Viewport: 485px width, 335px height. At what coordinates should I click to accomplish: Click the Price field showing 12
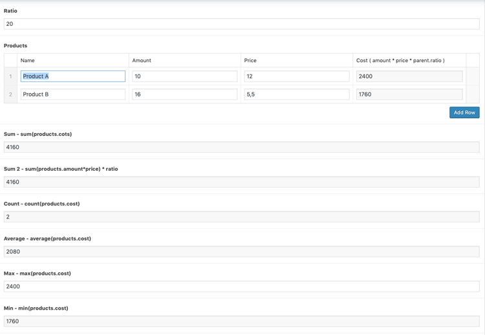(297, 76)
